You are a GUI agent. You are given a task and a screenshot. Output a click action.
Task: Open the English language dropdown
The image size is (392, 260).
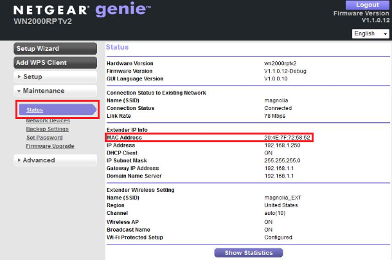click(x=371, y=33)
